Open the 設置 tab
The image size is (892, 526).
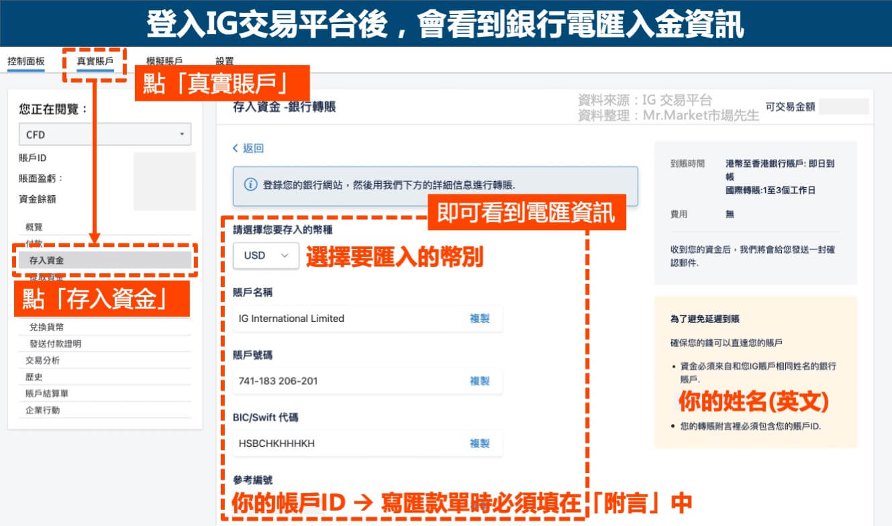point(225,62)
